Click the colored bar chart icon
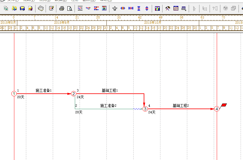 157,8
